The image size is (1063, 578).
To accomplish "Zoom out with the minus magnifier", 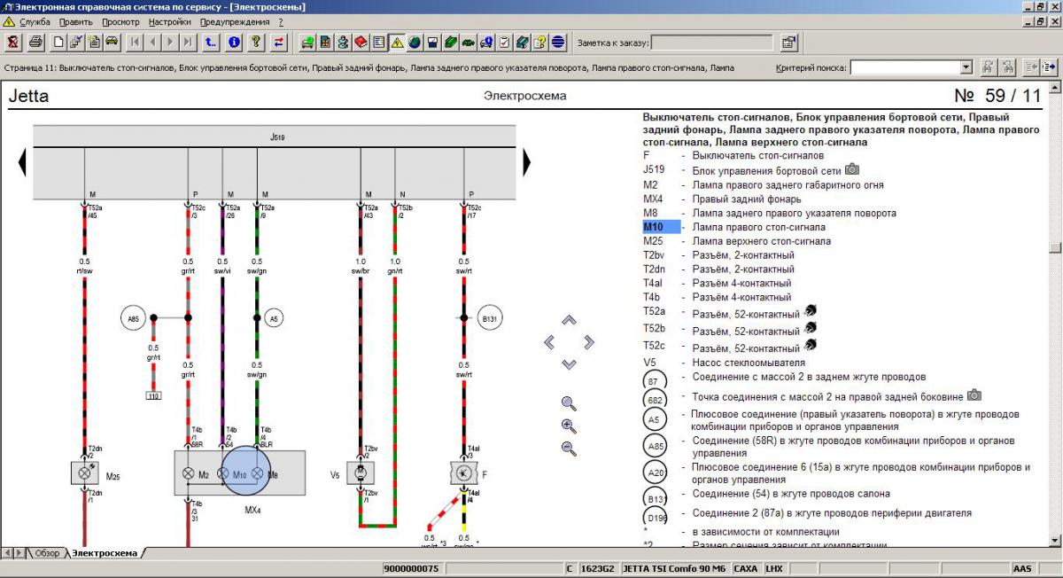I will pos(569,449).
